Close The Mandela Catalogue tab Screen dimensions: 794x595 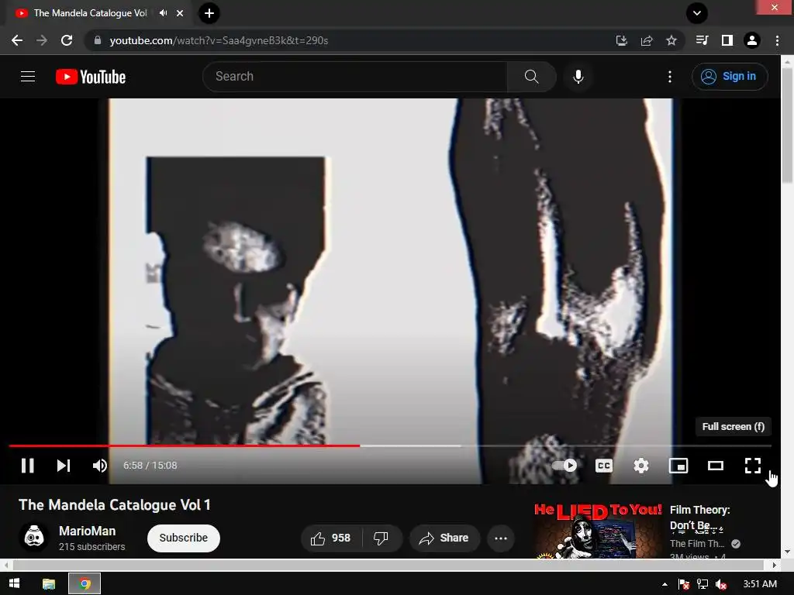tap(180, 13)
